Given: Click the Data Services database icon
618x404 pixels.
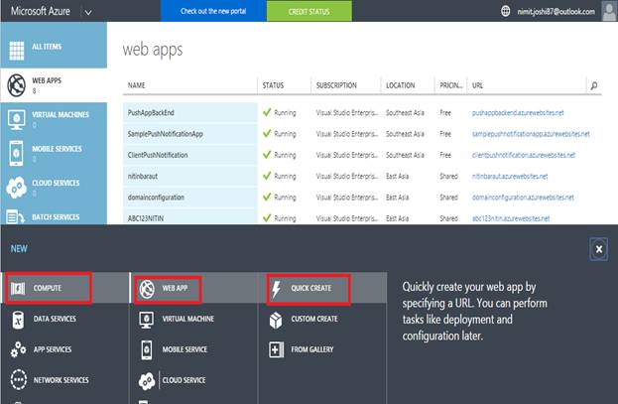Looking at the screenshot, I should point(18,320).
